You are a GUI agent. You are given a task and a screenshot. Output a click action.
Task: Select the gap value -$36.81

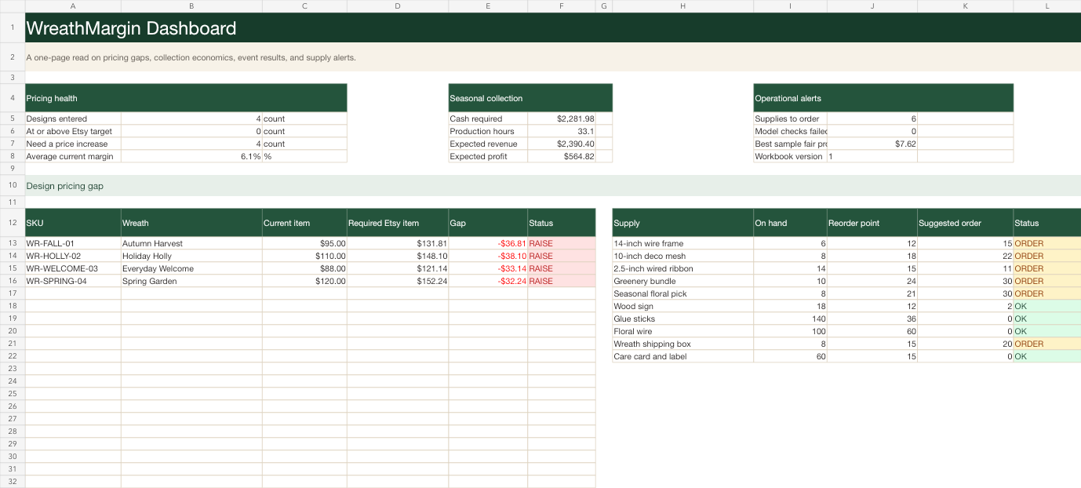(488, 243)
